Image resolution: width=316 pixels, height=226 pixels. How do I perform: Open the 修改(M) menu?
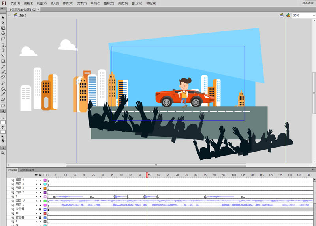tap(68, 3)
